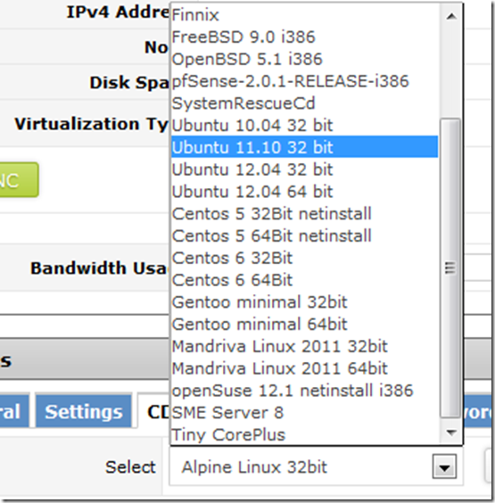
Task: Select pfSense-2.0.1-RELEASE-i386 option
Action: [305, 81]
